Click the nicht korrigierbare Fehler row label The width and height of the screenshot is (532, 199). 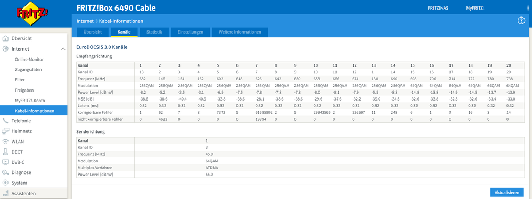point(100,119)
